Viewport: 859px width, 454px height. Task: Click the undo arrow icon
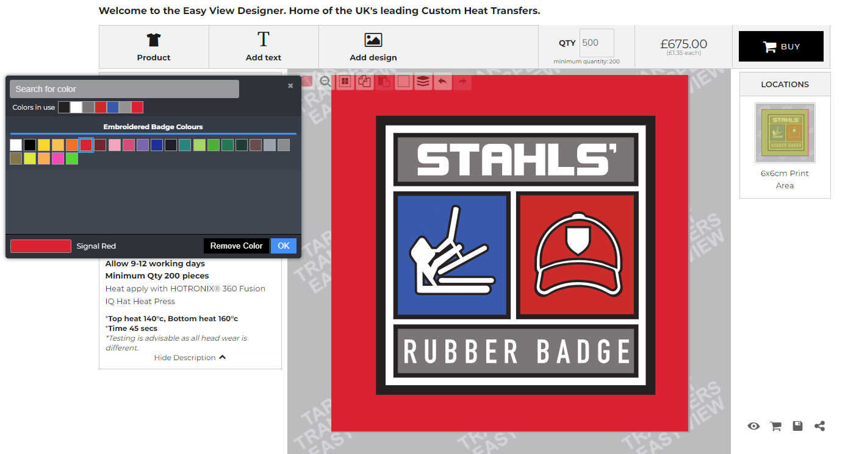pyautogui.click(x=443, y=81)
